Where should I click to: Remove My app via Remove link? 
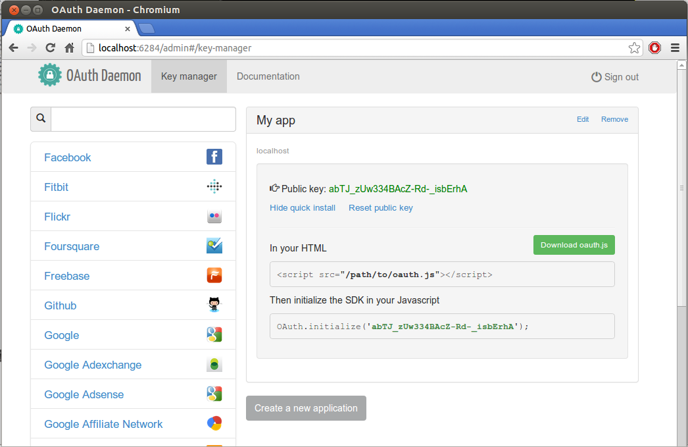point(614,119)
